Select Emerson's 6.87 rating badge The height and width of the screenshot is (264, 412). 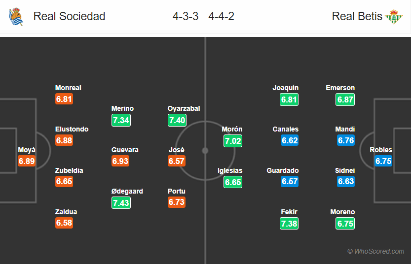coord(345,99)
